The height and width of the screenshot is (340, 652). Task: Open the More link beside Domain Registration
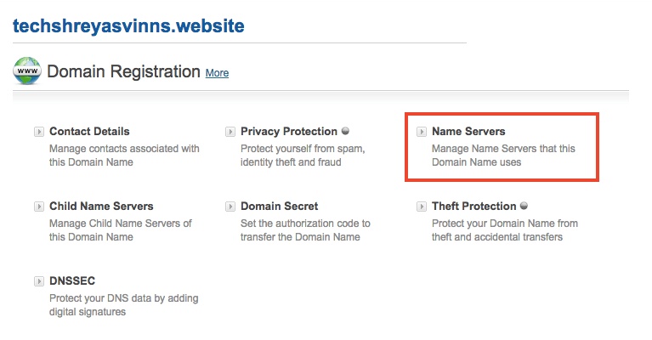pos(217,73)
